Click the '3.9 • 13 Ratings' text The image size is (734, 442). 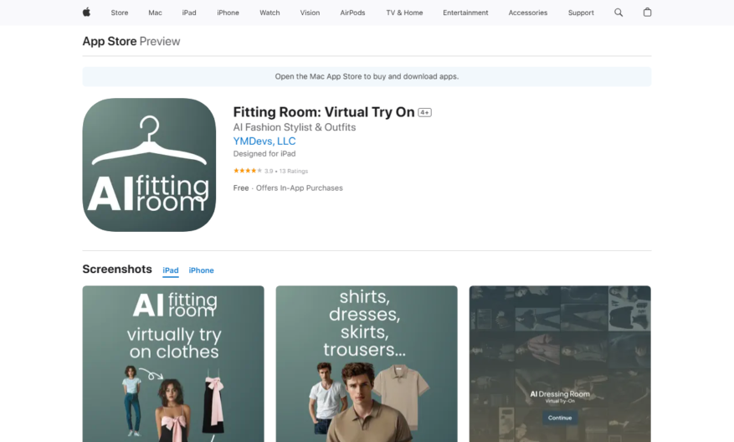click(x=286, y=171)
